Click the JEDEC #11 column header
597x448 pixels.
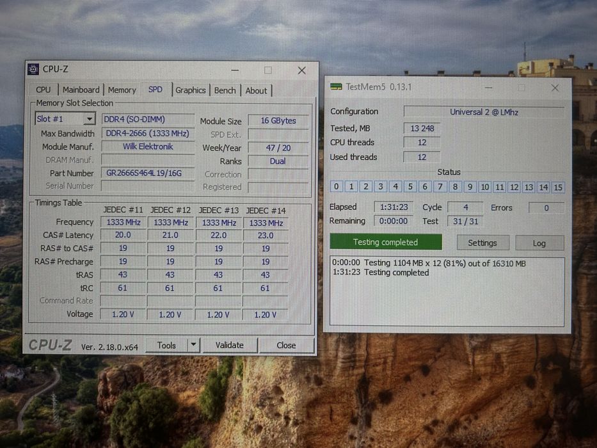tap(123, 210)
